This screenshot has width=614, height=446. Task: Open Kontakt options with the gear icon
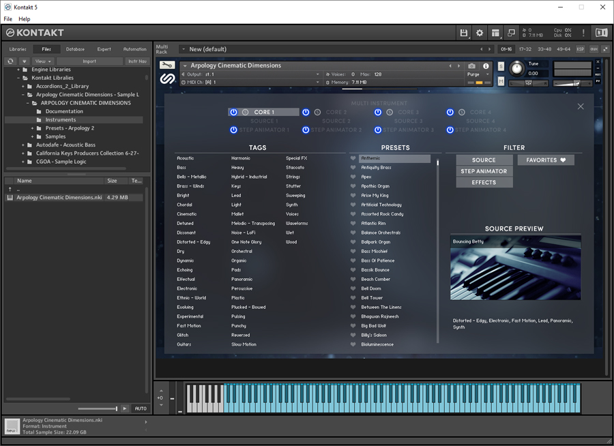click(480, 33)
